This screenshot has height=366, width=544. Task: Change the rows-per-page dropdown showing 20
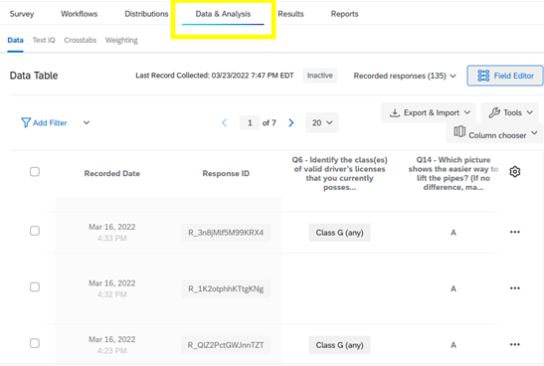[322, 122]
